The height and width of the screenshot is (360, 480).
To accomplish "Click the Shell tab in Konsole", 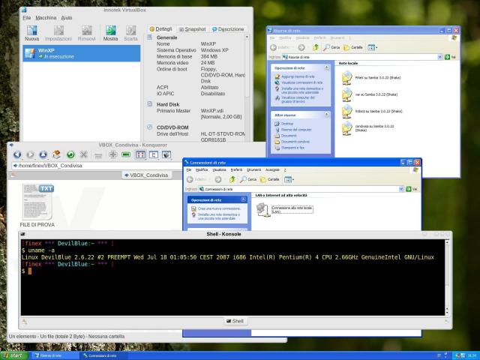I will (x=235, y=321).
